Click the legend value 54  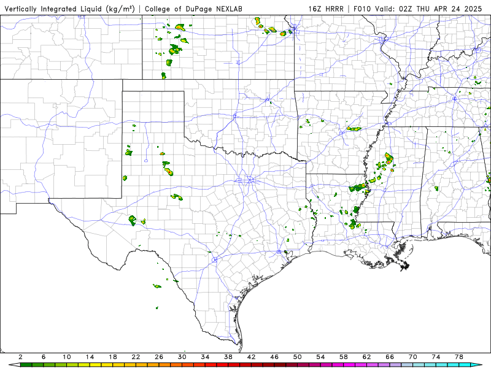point(320,357)
